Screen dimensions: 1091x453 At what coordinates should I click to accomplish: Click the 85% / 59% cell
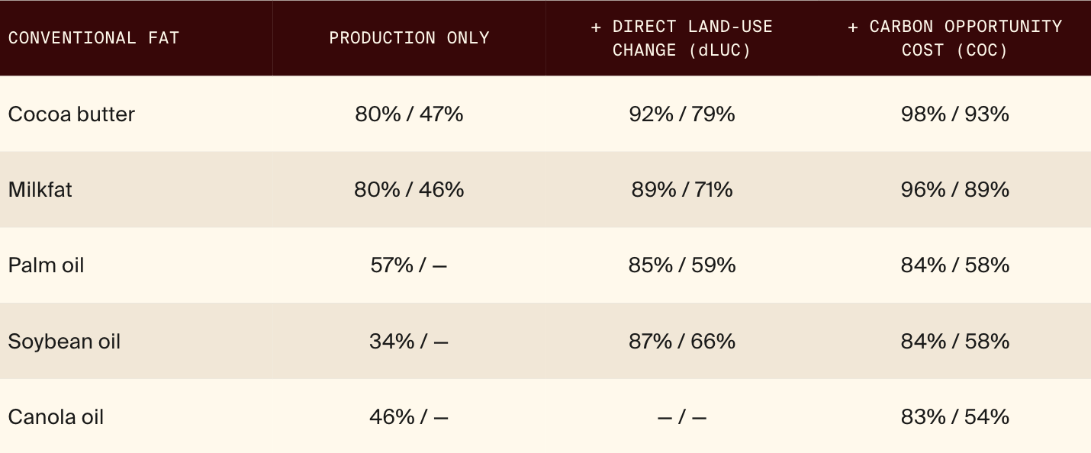coord(682,265)
